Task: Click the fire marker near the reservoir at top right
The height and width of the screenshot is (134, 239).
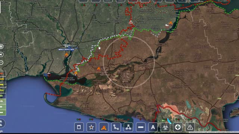Action: point(171,23)
